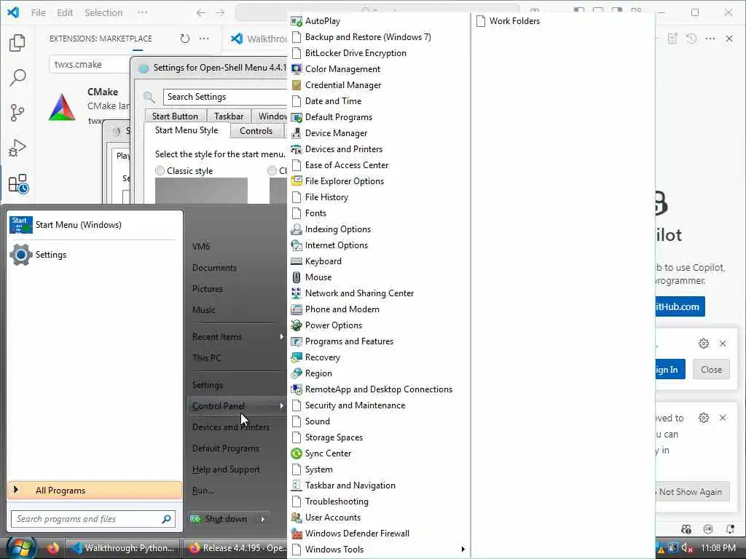Open Credential Manager

click(x=343, y=85)
